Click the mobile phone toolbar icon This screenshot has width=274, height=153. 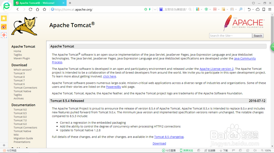click(264, 9)
